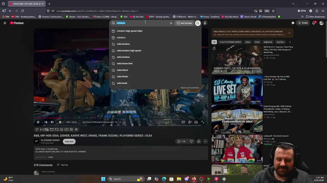Toggle the loop button below the player
This screenshot has width=327, height=183.
(37, 129)
